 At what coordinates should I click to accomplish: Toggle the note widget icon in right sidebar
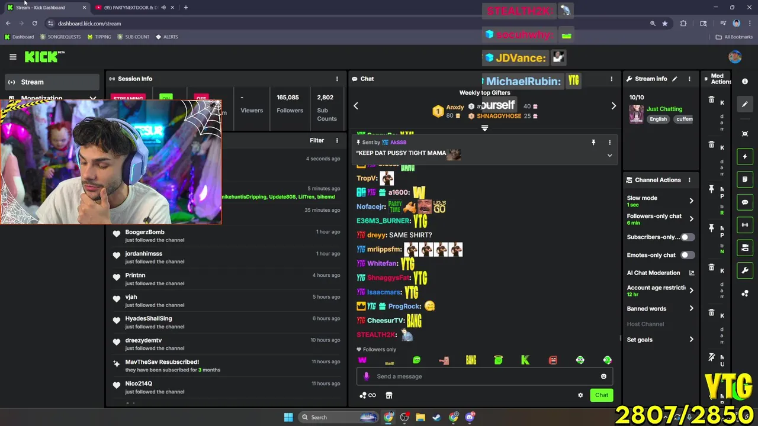(x=745, y=179)
